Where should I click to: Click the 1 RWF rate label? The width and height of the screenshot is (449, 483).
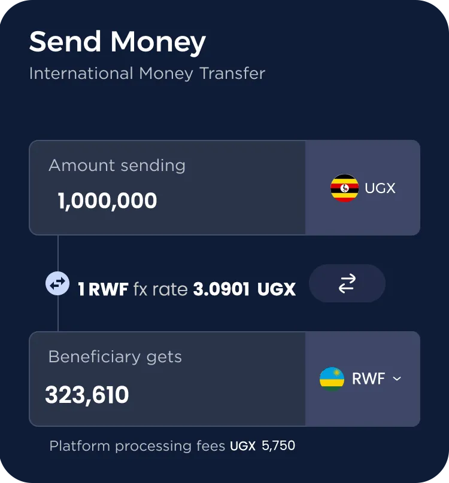(103, 289)
